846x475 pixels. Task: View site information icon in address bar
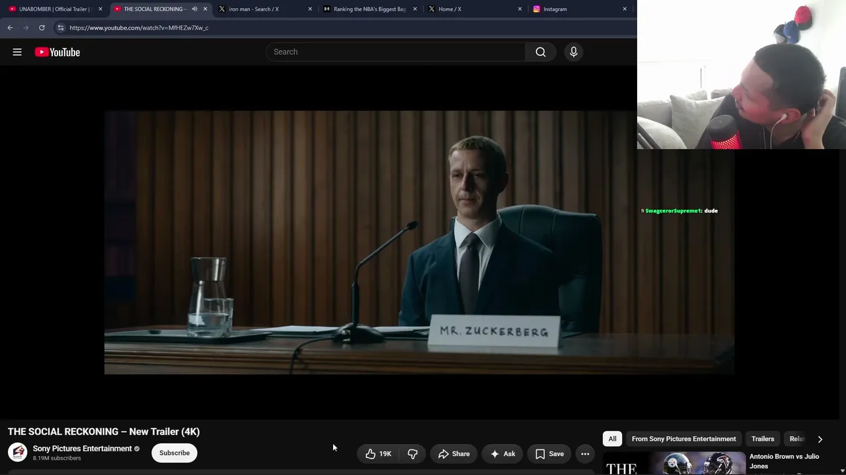click(61, 28)
